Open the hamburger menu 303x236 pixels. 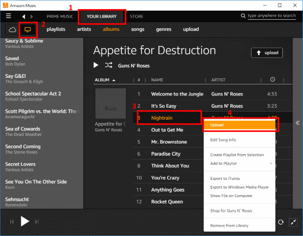(x=8, y=16)
